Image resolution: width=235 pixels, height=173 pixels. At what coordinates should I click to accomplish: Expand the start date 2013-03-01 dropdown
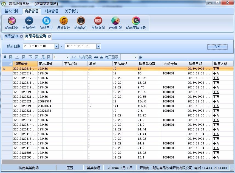(56, 46)
